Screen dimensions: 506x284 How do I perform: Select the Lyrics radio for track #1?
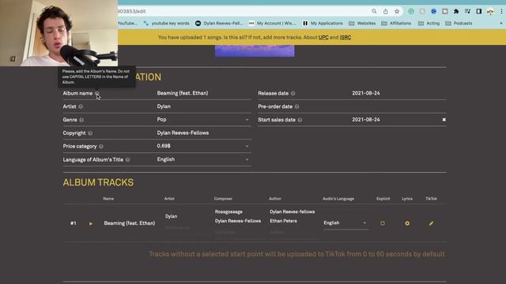[407, 223]
